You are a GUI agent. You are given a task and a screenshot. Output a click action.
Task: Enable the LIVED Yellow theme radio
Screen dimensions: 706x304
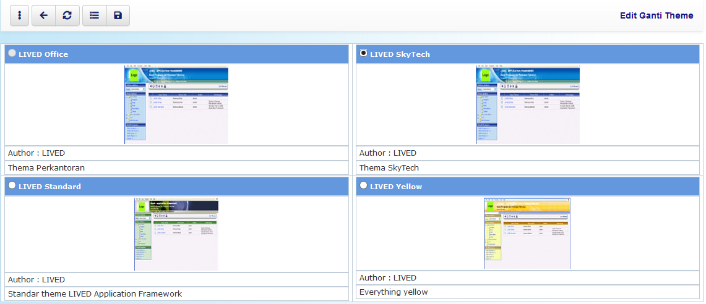click(363, 185)
